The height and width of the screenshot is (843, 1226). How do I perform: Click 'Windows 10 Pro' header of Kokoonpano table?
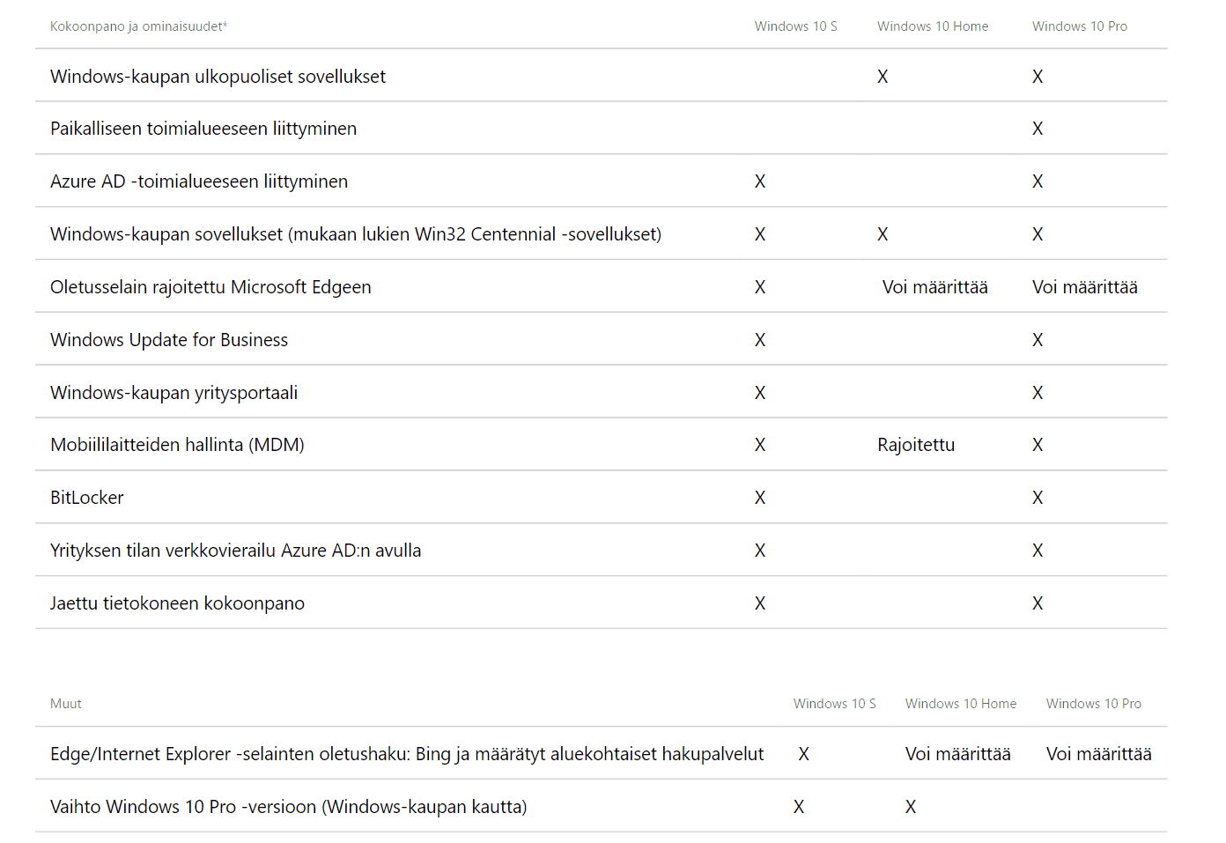tap(1079, 26)
